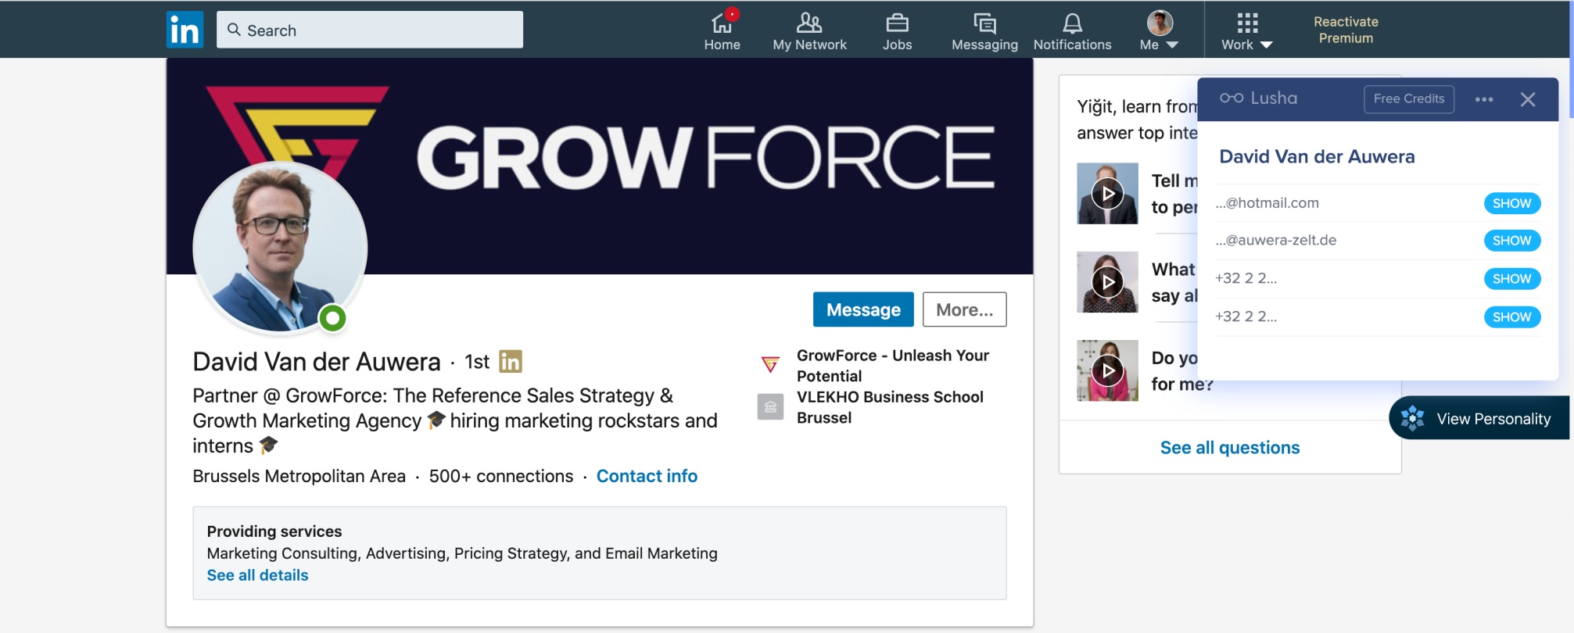
Task: Open See all questions link
Action: [1229, 448]
